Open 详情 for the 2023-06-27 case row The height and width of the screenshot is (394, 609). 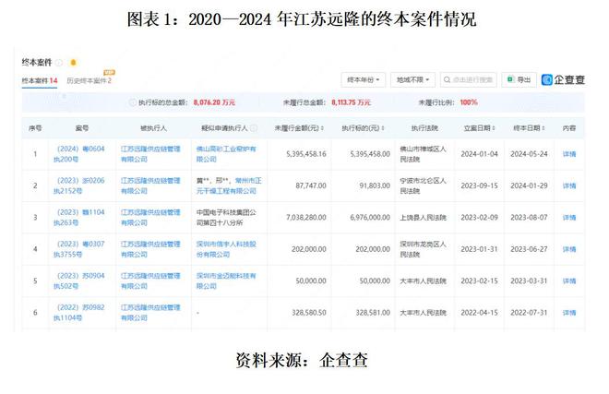[x=569, y=249]
